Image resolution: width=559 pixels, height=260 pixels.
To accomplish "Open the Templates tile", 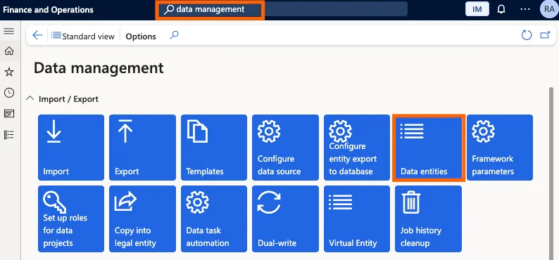I will pyautogui.click(x=214, y=148).
